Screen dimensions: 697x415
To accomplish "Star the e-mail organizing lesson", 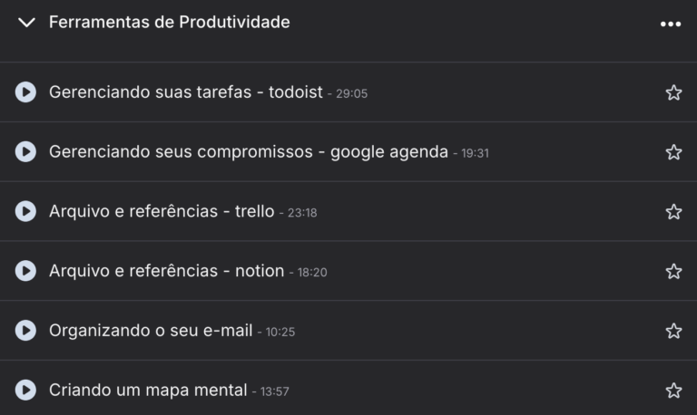I will pos(673,331).
